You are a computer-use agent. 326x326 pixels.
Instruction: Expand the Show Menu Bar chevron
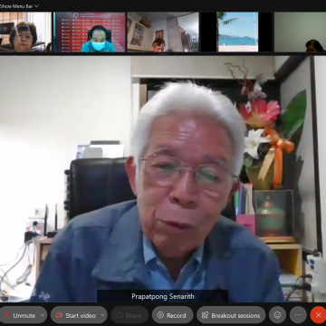click(x=36, y=6)
